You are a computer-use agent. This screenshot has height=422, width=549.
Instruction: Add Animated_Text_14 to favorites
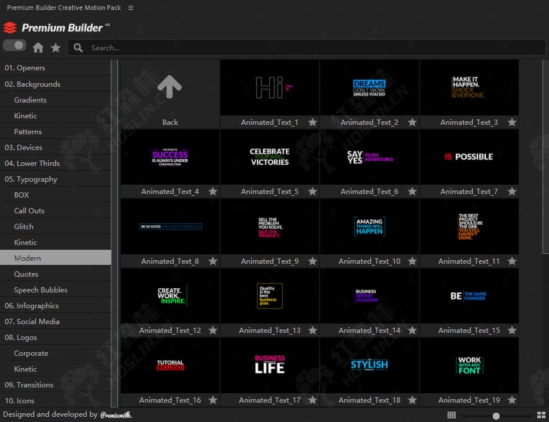point(412,331)
